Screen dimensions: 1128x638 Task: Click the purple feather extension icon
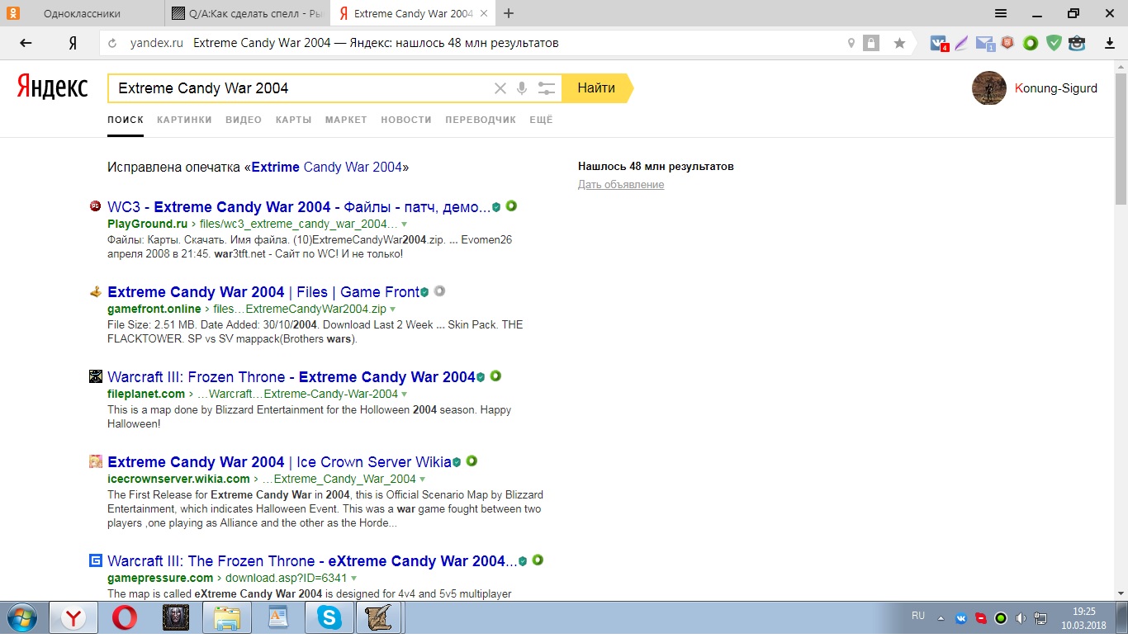961,43
